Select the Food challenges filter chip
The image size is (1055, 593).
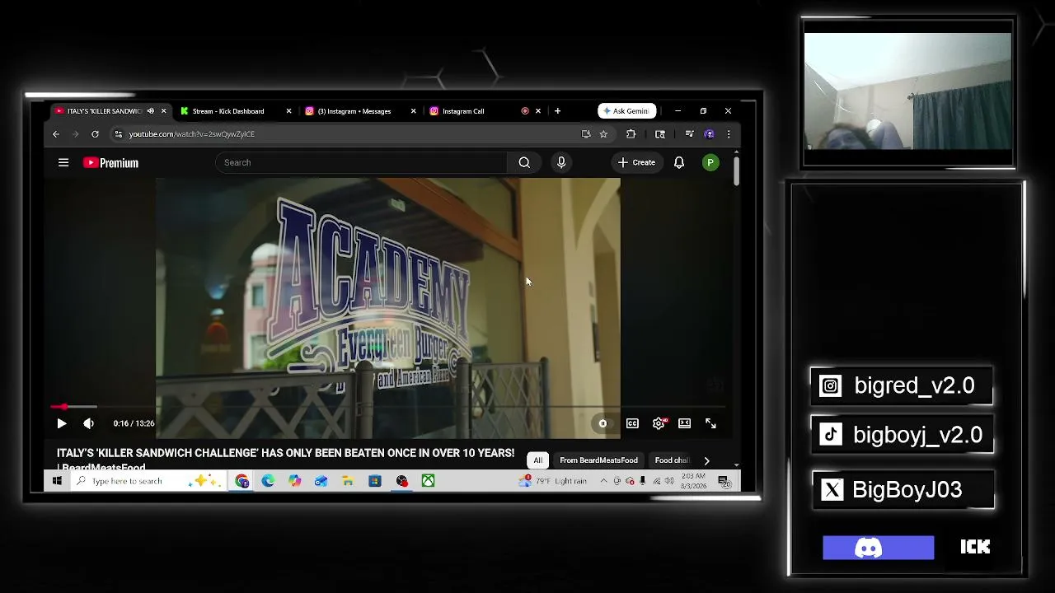tap(672, 460)
